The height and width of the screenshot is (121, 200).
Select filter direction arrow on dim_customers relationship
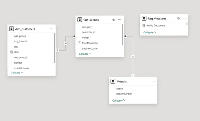point(66,43)
